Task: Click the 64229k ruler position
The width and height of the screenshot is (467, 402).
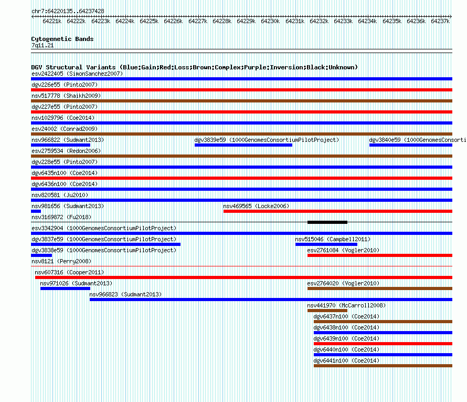Action: click(x=246, y=21)
